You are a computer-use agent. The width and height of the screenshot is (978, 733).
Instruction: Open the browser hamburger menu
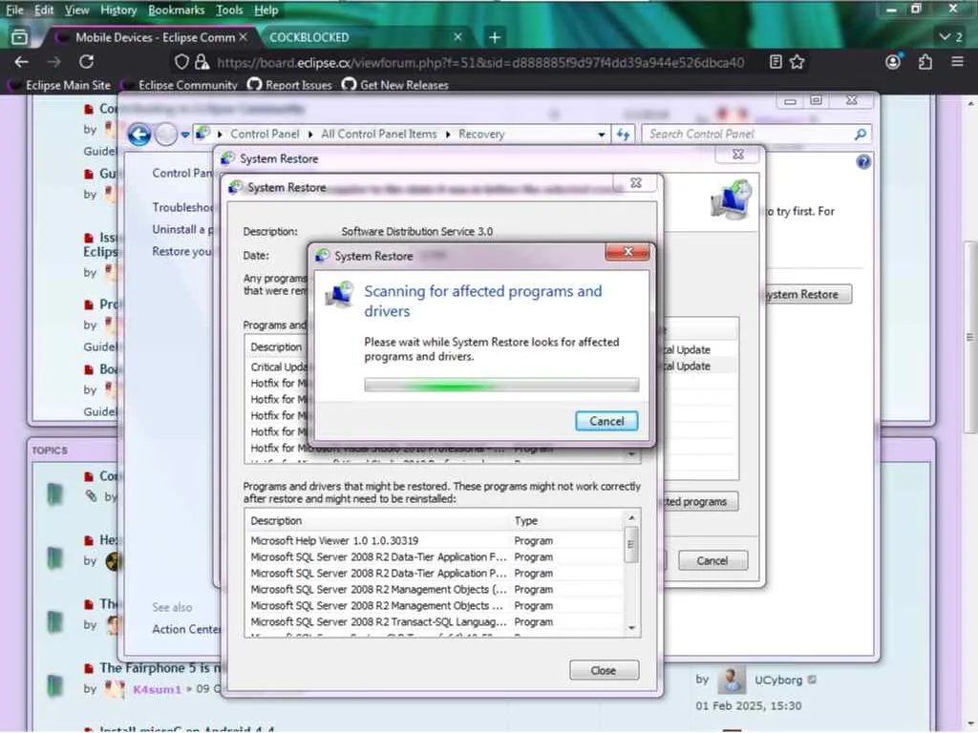[957, 62]
